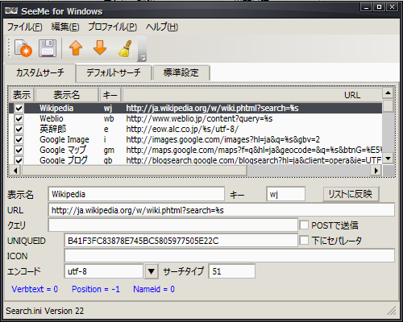This screenshot has height=322, width=403.
Task: Click the empty ICON input field
Action: [230, 255]
